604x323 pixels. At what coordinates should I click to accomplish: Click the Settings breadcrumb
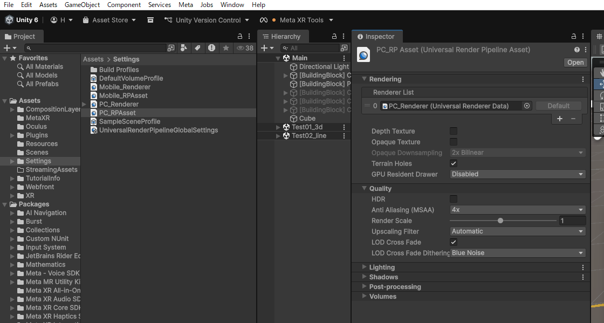coord(126,59)
